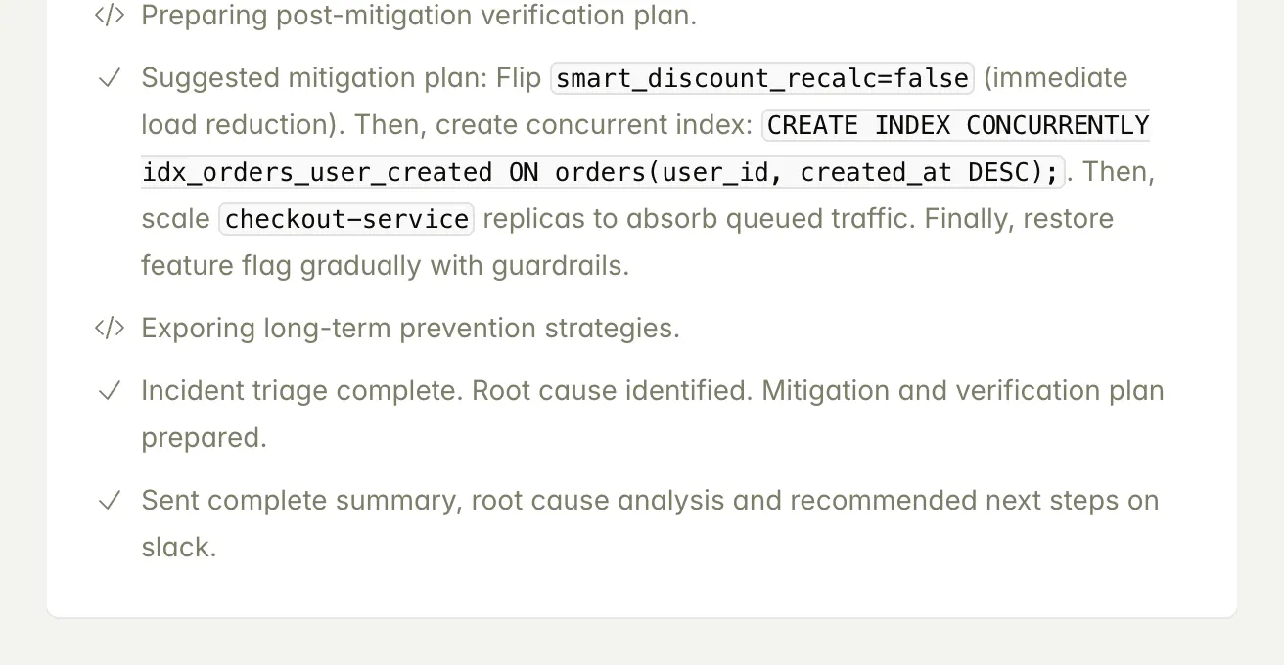Open the 'Preparing post-mitigation verification plan' step
The width and height of the screenshot is (1284, 665).
click(419, 16)
